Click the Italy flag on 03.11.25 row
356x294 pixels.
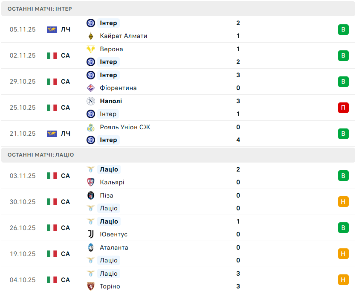(52, 176)
